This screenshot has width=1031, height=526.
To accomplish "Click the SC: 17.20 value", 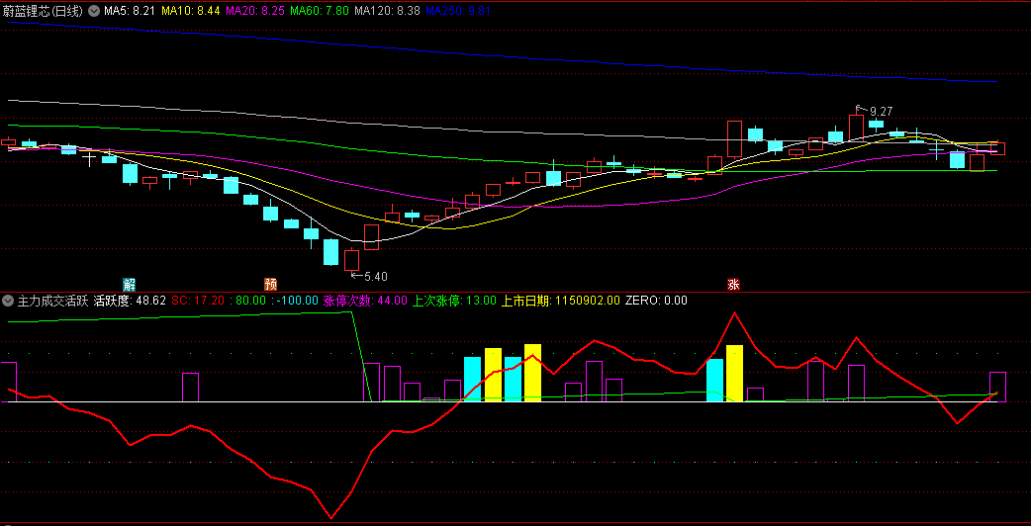I will click(x=198, y=301).
